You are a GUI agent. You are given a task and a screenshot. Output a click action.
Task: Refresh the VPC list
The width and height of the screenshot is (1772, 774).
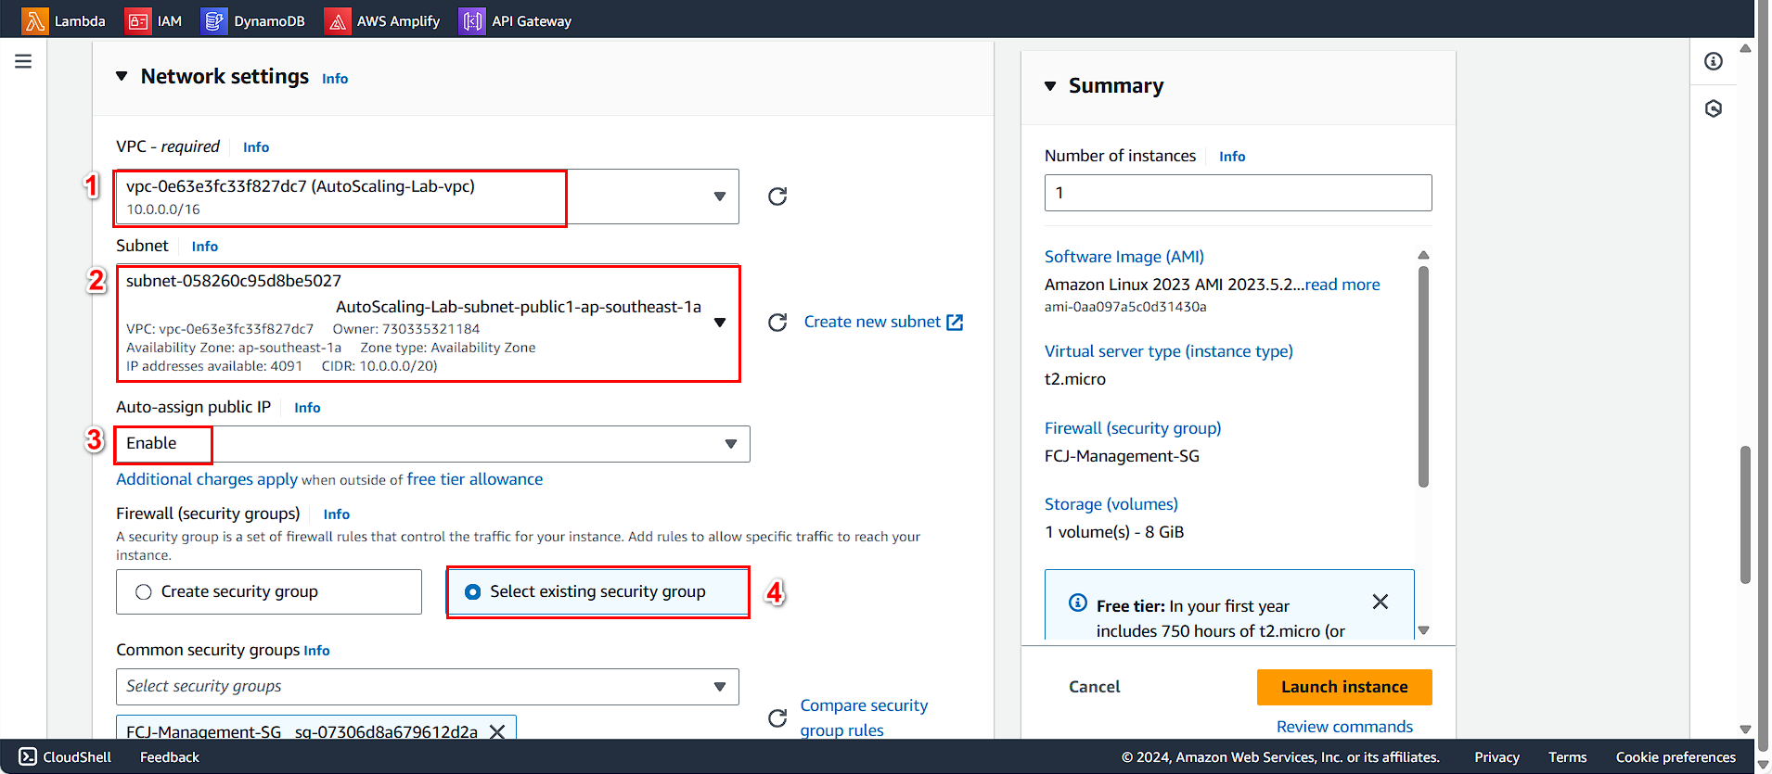tap(777, 197)
